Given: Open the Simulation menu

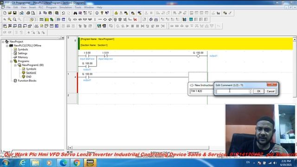Looking at the screenshot, I should tap(65, 7).
